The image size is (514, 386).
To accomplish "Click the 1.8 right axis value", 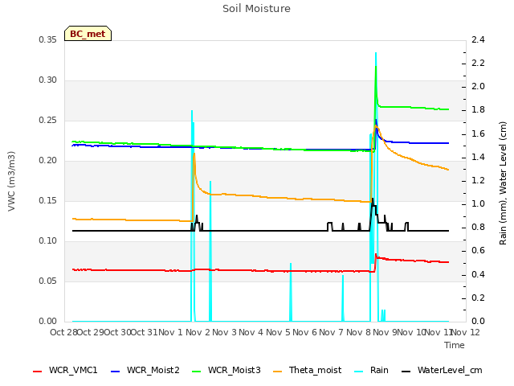I will click(x=478, y=109).
